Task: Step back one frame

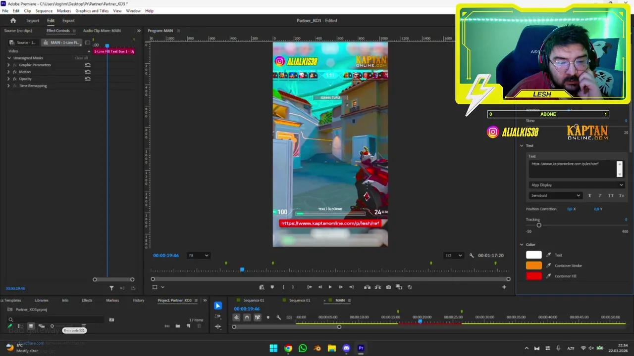Action: click(320, 287)
